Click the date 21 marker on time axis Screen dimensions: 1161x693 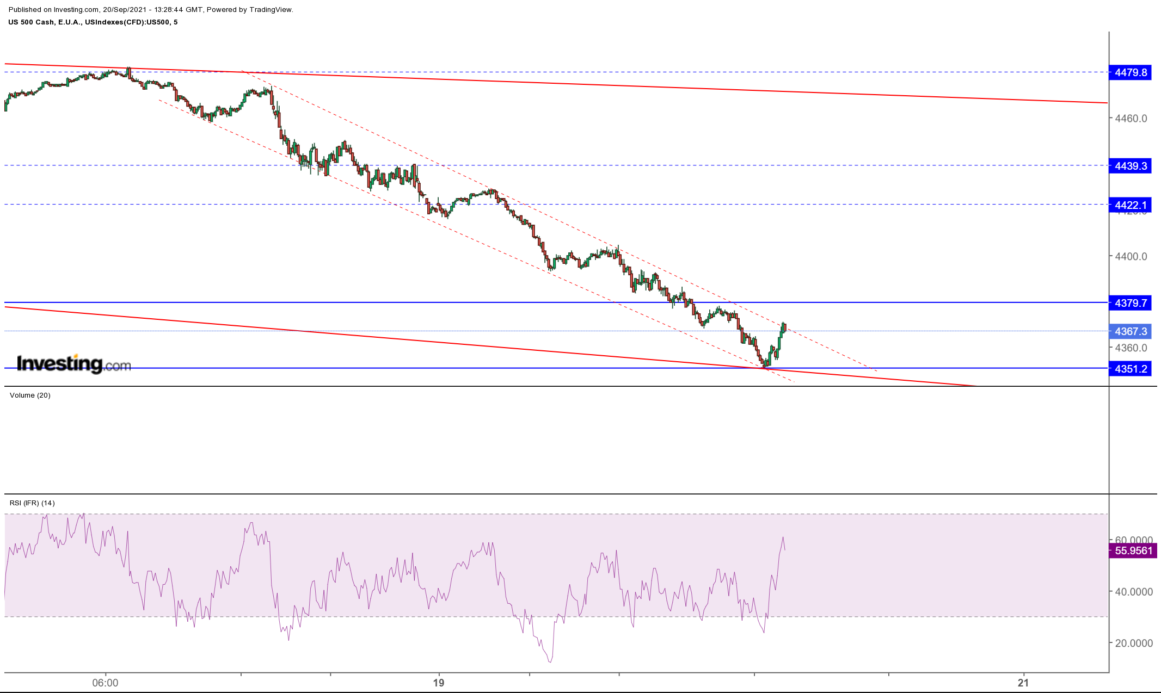click(x=1023, y=683)
